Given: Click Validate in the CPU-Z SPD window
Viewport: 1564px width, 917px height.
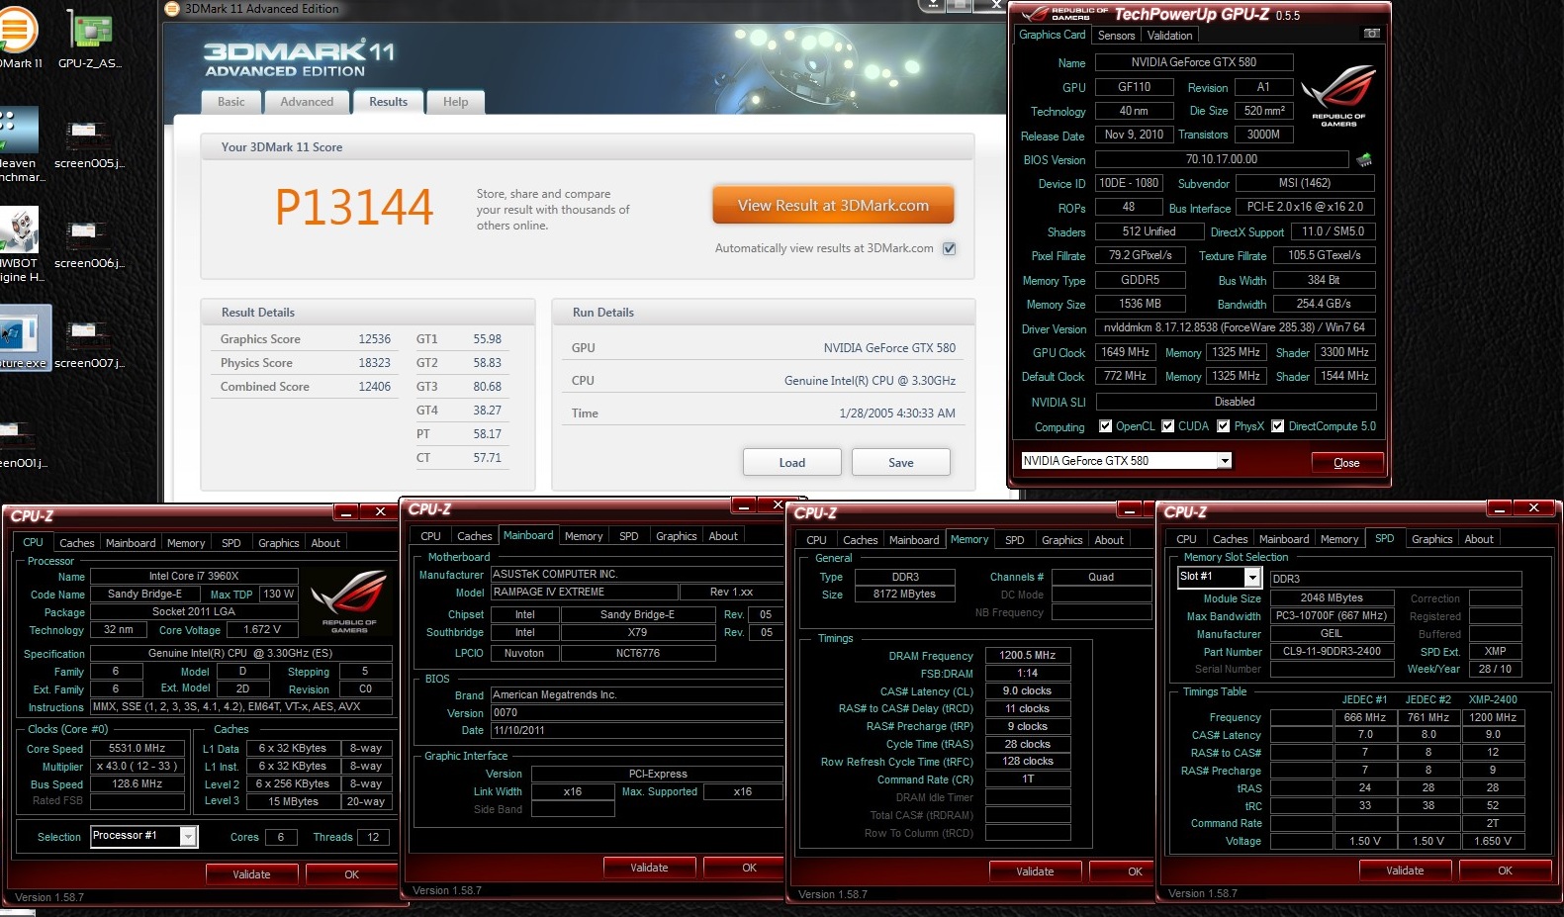Looking at the screenshot, I should coord(1405,871).
